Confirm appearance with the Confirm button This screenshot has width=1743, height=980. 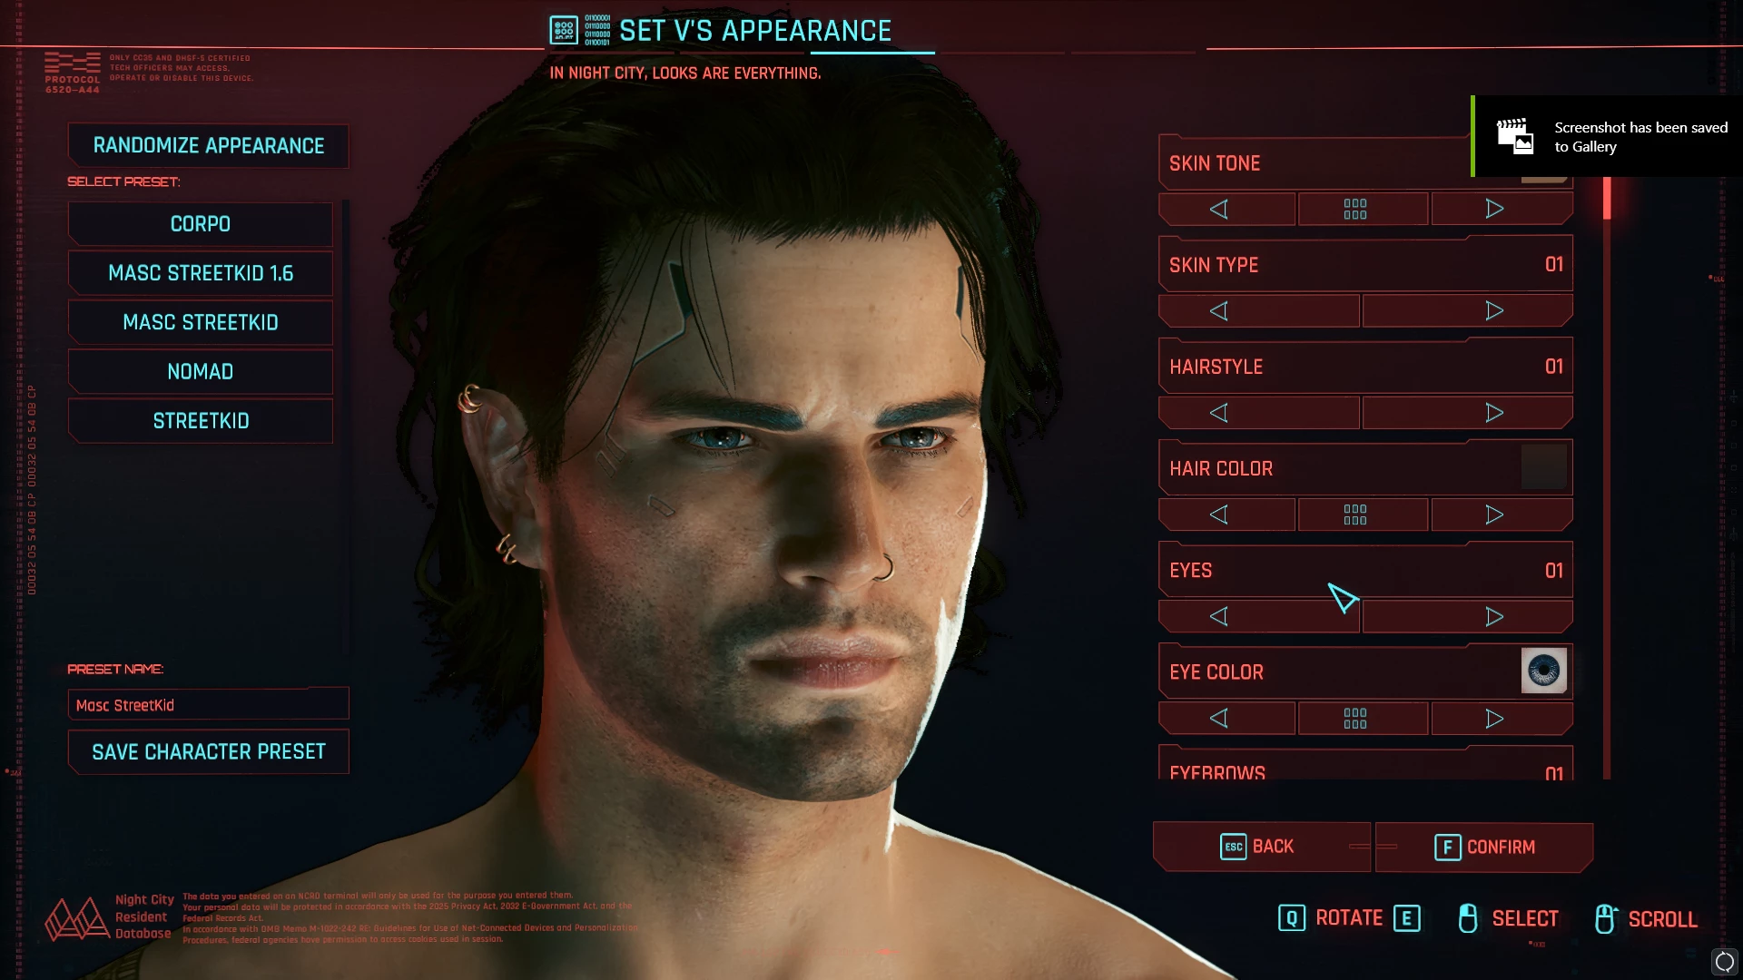[x=1484, y=848]
